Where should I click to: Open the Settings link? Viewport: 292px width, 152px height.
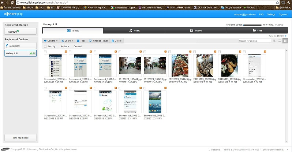click(271, 14)
